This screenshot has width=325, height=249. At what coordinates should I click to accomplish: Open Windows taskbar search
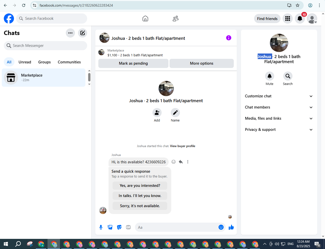click(18, 244)
